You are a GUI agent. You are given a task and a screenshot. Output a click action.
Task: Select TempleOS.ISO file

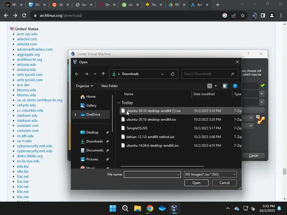pos(137,128)
